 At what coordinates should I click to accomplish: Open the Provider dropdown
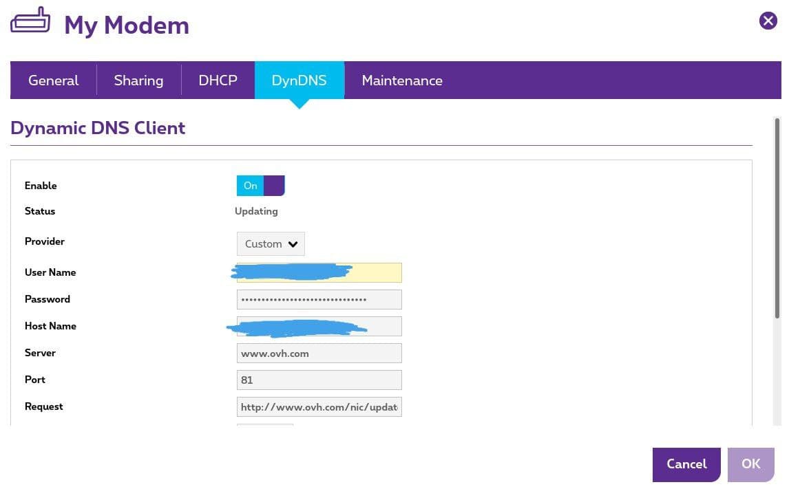pos(271,244)
